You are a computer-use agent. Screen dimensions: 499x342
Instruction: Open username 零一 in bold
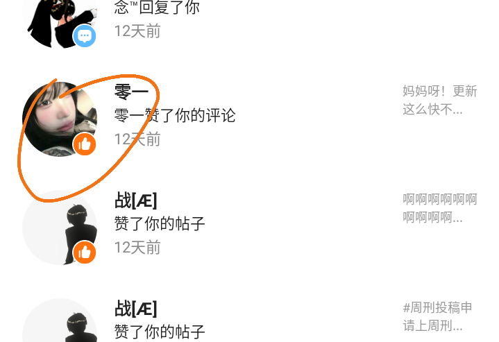pyautogui.click(x=131, y=92)
